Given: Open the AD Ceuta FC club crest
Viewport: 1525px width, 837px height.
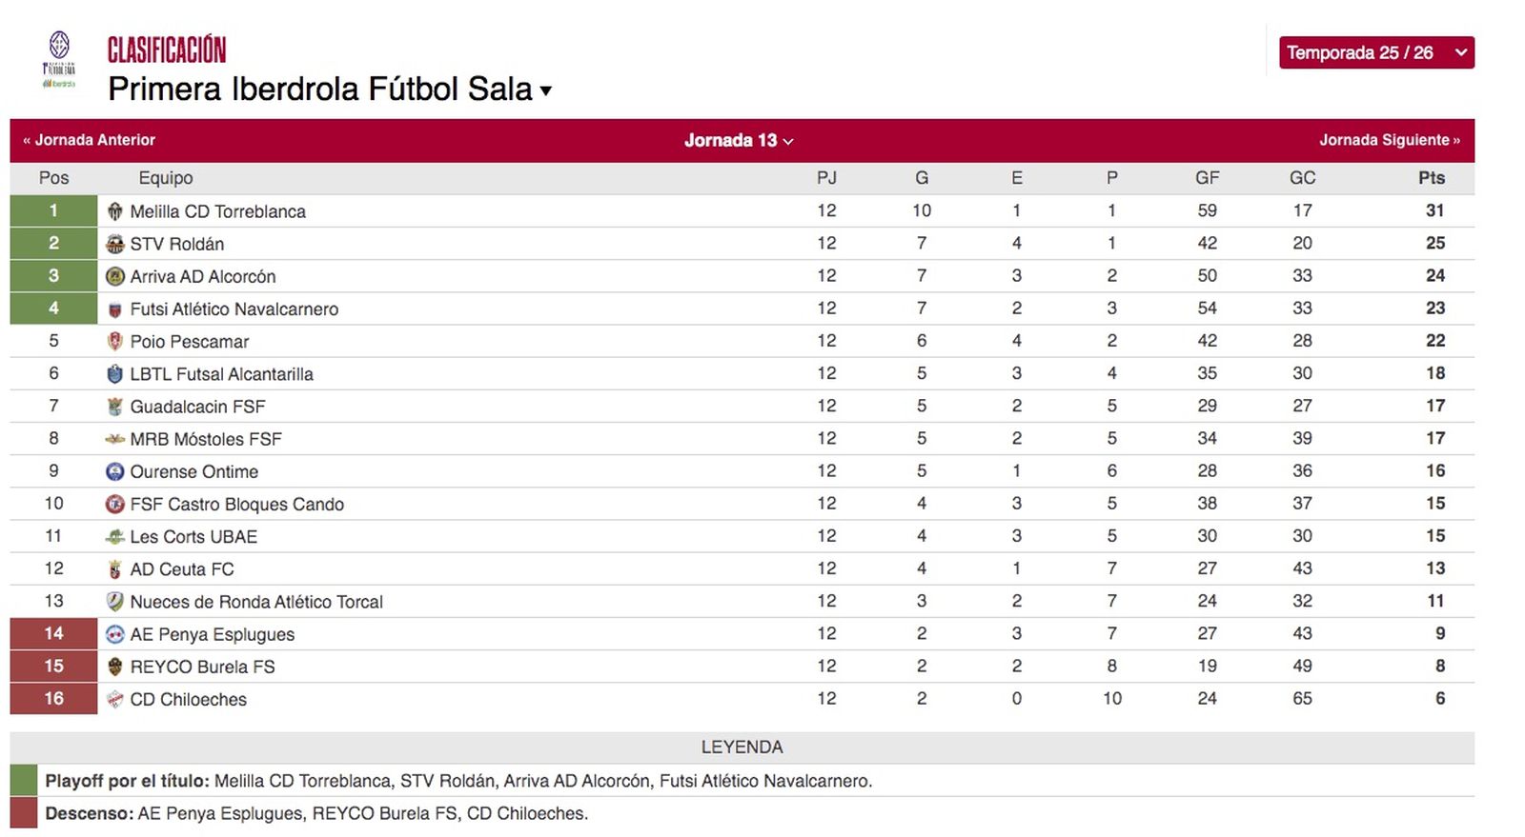Looking at the screenshot, I should 116,568.
